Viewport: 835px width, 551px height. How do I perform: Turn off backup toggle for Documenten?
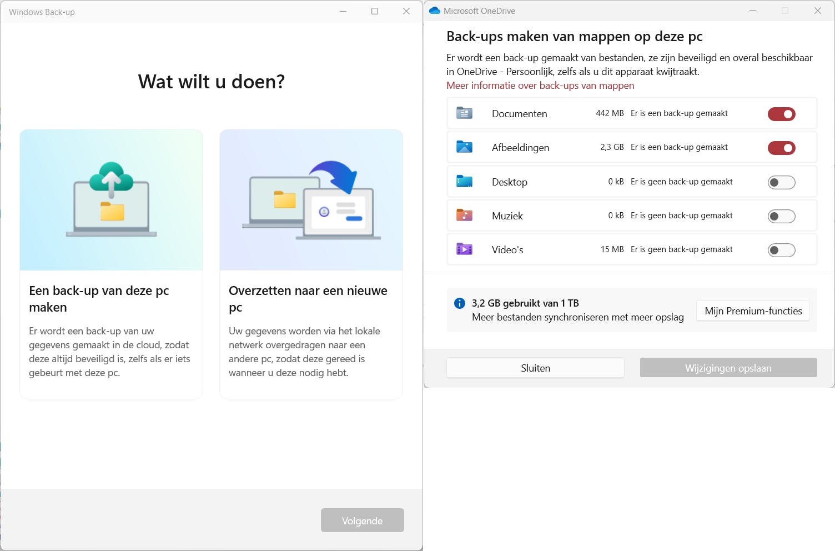coord(782,114)
